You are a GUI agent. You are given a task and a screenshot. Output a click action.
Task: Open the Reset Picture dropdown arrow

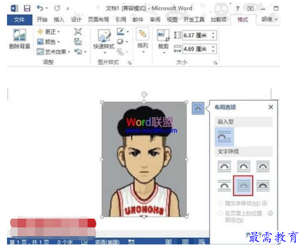85,52
